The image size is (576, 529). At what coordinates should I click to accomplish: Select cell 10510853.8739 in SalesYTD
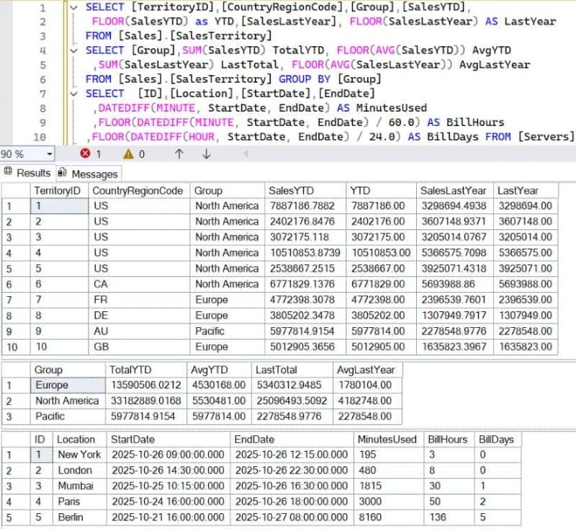305,253
